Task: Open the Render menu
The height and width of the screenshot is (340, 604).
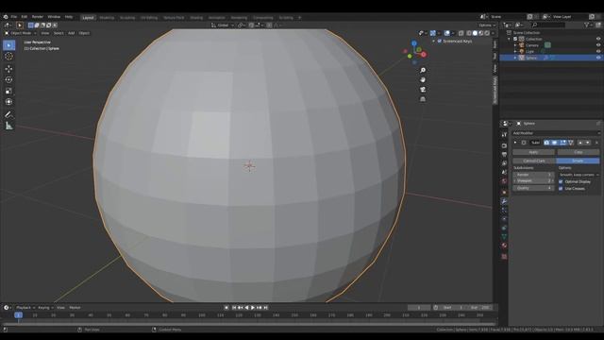Action: (x=38, y=17)
